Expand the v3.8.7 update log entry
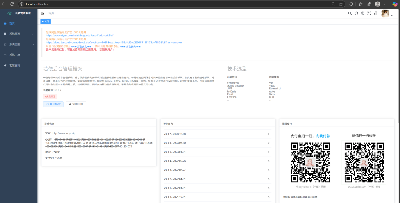Viewport: 400px width, 203px height. tap(217, 134)
